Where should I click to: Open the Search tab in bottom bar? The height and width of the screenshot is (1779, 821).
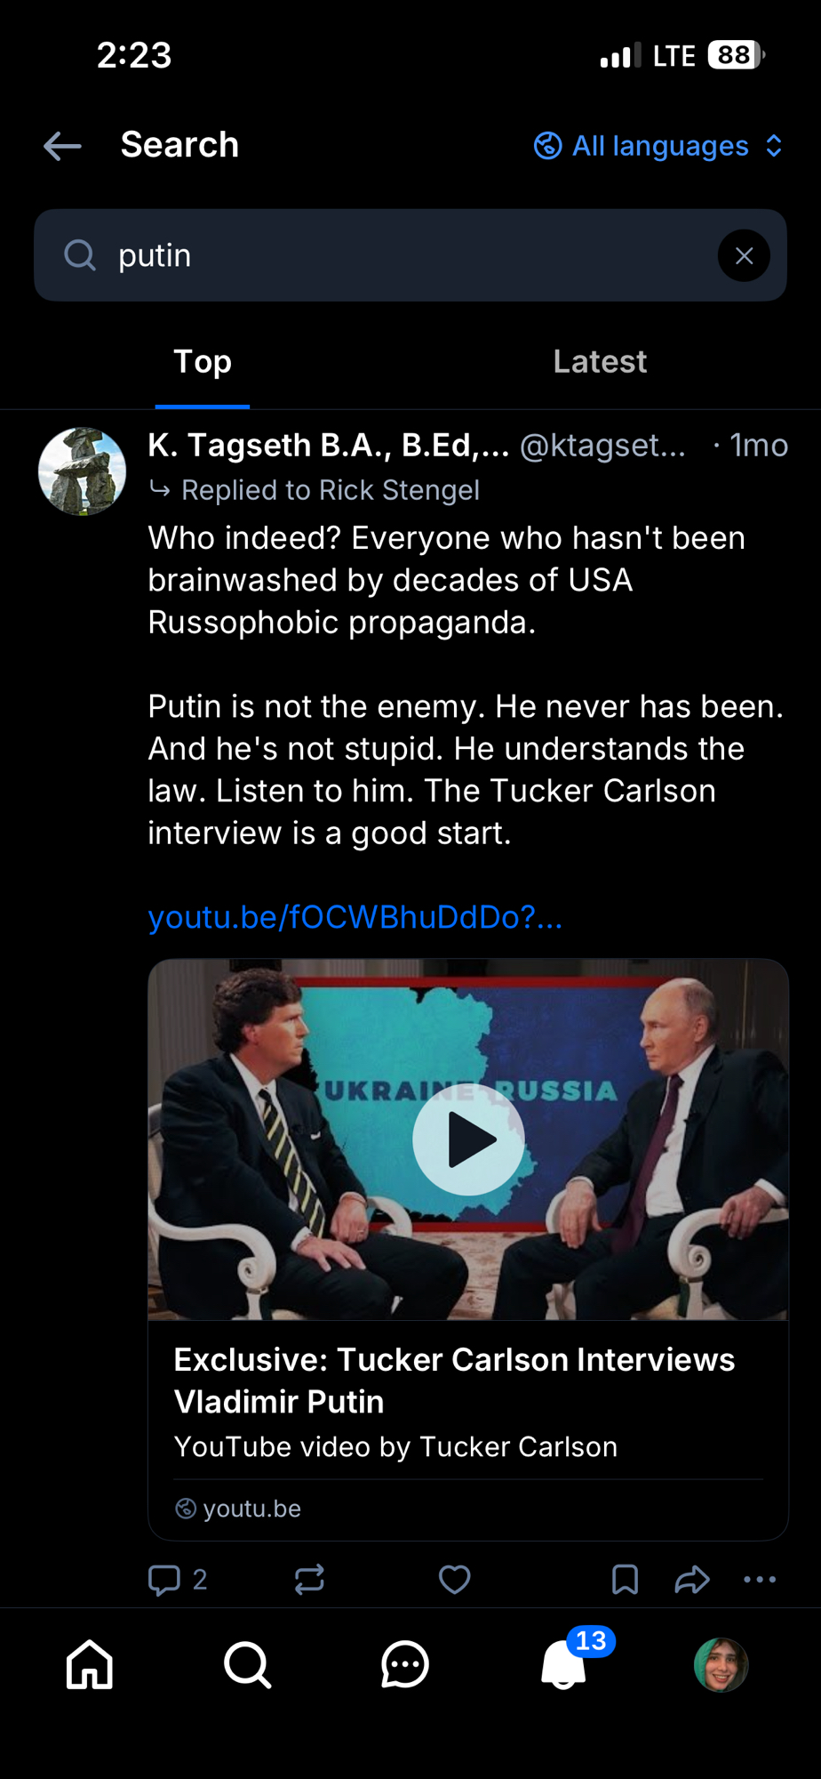point(247,1664)
